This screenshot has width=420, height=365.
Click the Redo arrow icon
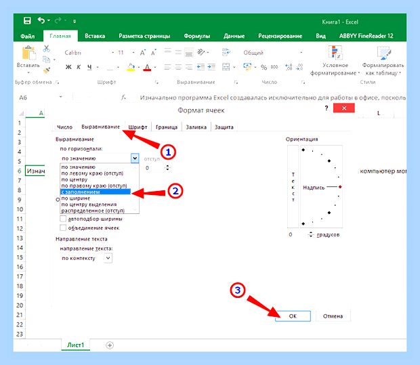[58, 20]
